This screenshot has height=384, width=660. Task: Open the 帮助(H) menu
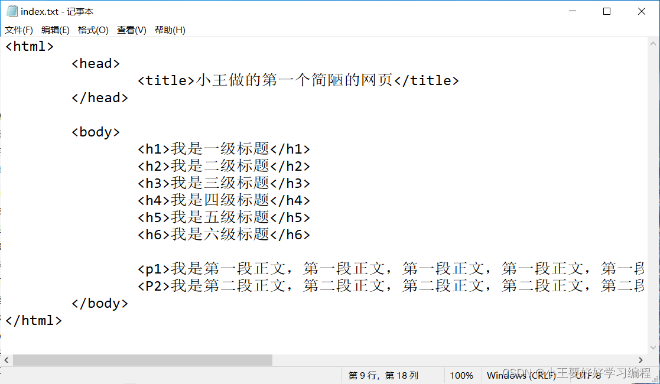(x=170, y=30)
